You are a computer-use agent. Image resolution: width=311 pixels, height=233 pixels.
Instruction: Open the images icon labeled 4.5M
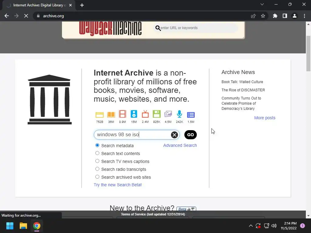coord(168,114)
